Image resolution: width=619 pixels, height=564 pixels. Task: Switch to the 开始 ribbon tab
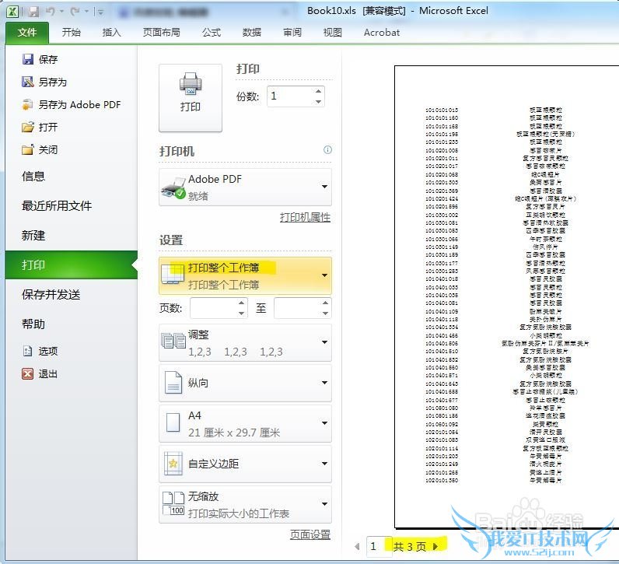tap(72, 33)
